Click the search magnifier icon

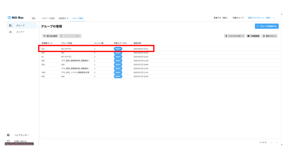tap(61, 36)
